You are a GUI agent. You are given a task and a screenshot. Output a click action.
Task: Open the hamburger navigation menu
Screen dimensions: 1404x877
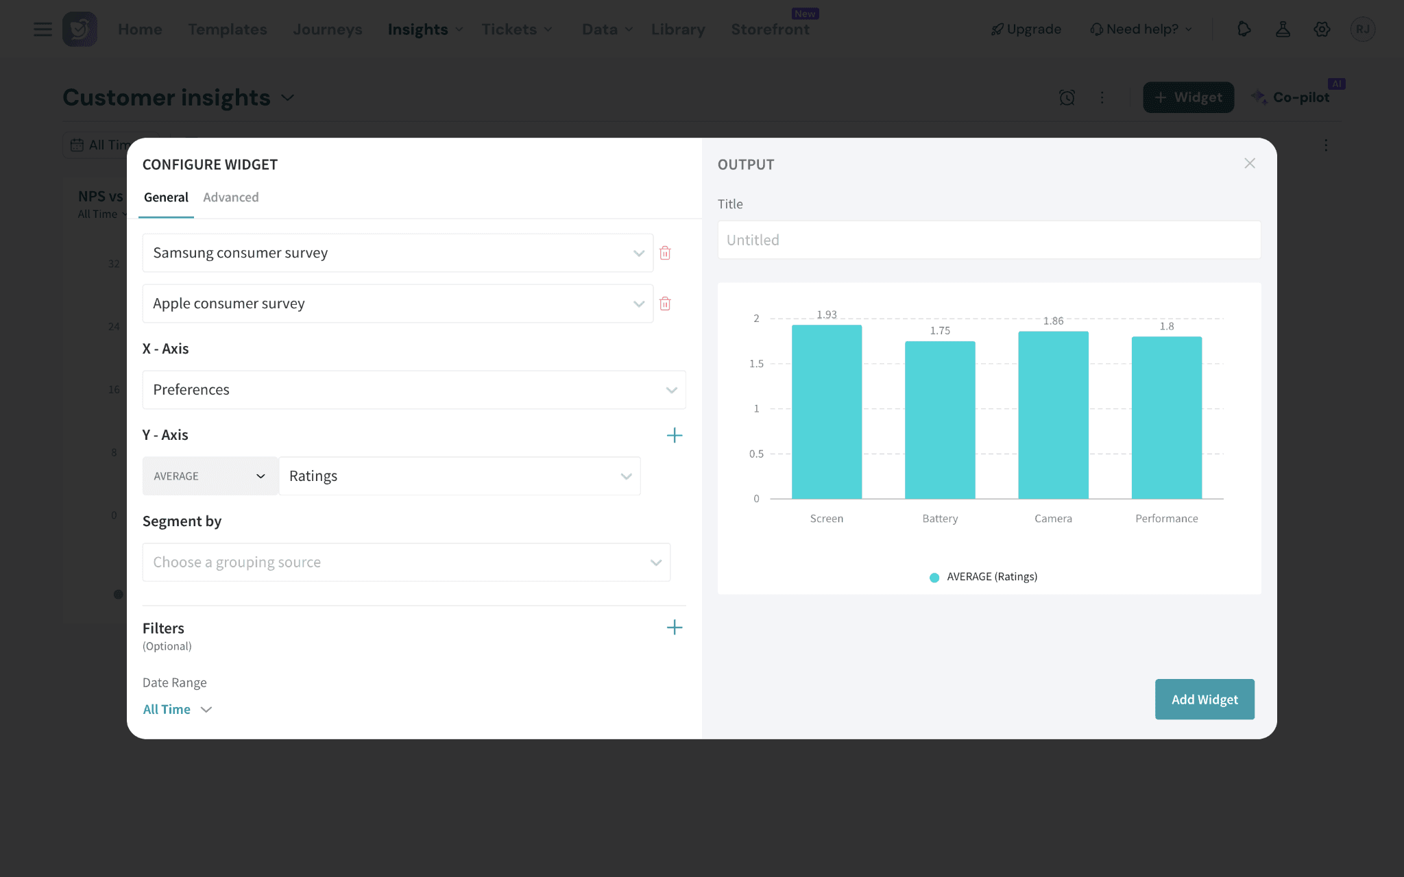point(43,29)
